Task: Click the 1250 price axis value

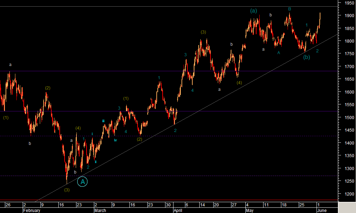Action: pyautogui.click(x=349, y=181)
